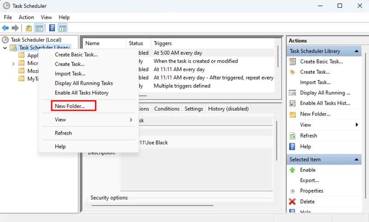Viewport: 369px width, 222px height.
Task: Sort tasks by the Status column header
Action: pos(136,43)
